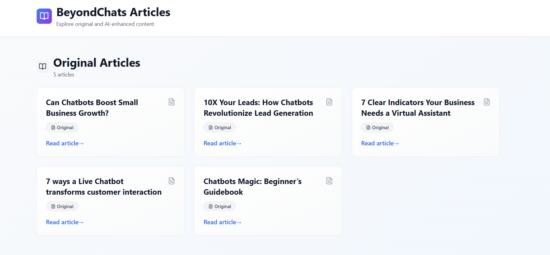Click the document icon on the 10X Your Leads card
Viewport: 550px width, 255px height.
(x=329, y=102)
